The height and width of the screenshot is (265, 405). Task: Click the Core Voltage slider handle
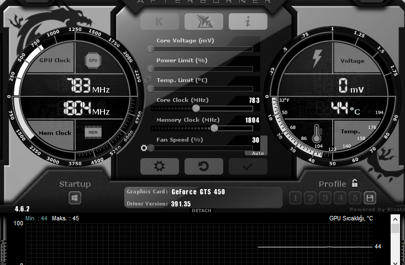151,49
